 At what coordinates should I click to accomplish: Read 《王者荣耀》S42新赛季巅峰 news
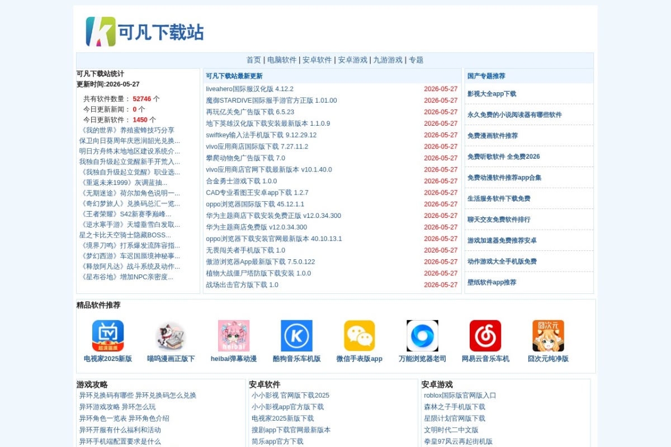pyautogui.click(x=125, y=214)
